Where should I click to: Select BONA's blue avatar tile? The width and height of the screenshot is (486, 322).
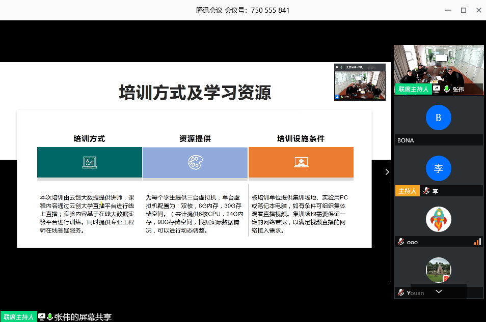[438, 118]
